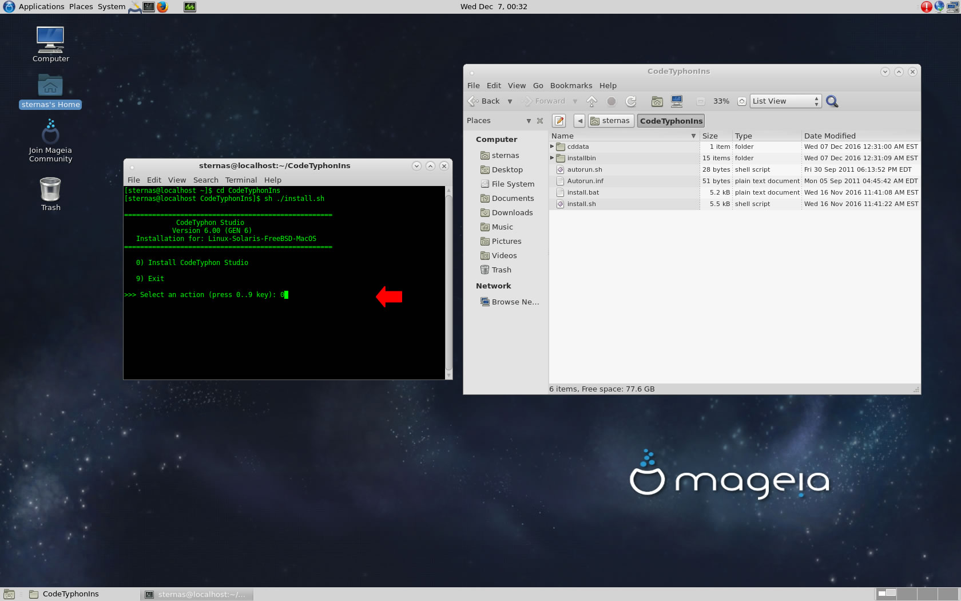Image resolution: width=961 pixels, height=601 pixels.
Task: Open Forward history dropdown arrow
Action: 575,101
